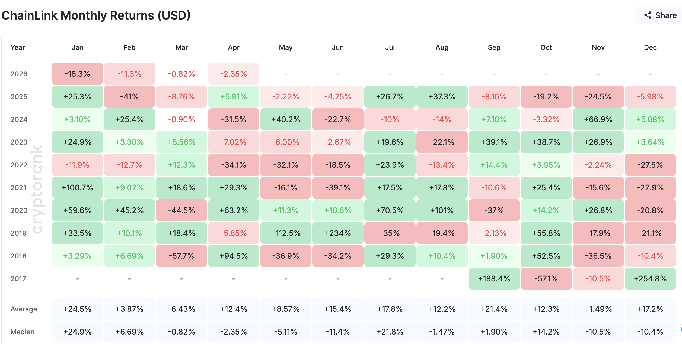
Task: Select the 2018 March -57.7% cell
Action: coord(181,256)
